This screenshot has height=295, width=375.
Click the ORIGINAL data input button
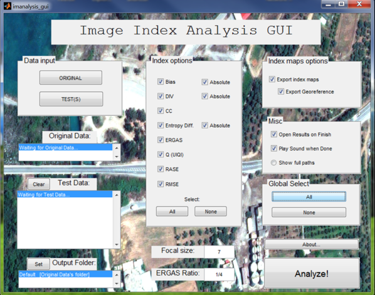pos(71,78)
